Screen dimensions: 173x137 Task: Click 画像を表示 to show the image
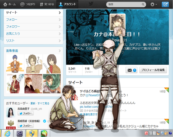(x=89, y=115)
